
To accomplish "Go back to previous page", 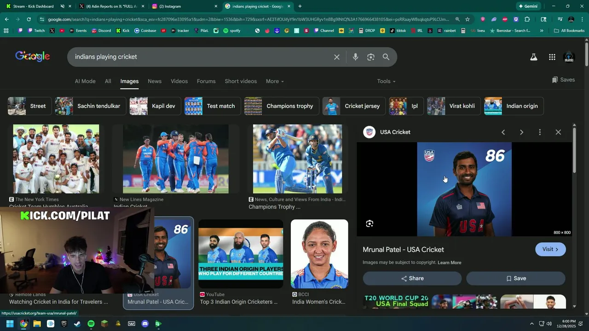I will (6, 19).
